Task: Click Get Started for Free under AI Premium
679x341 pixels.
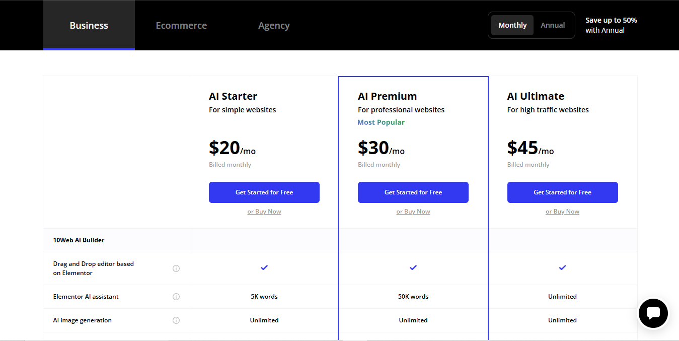Action: pos(413,192)
